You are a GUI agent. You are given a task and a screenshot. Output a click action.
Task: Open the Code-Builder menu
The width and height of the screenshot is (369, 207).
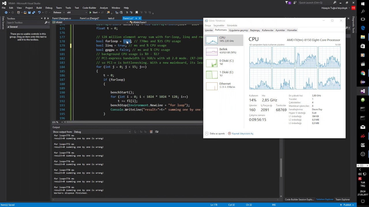pos(89,8)
